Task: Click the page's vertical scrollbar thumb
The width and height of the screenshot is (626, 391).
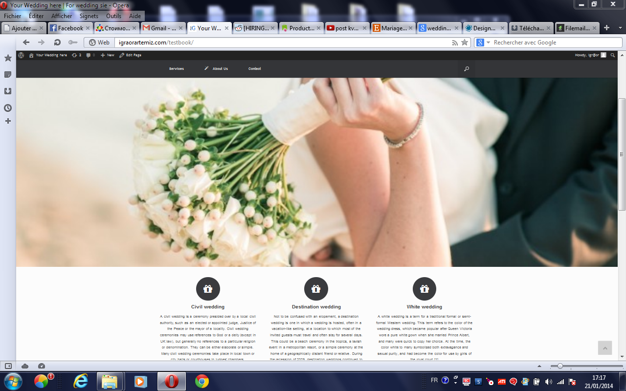Action: [x=622, y=154]
